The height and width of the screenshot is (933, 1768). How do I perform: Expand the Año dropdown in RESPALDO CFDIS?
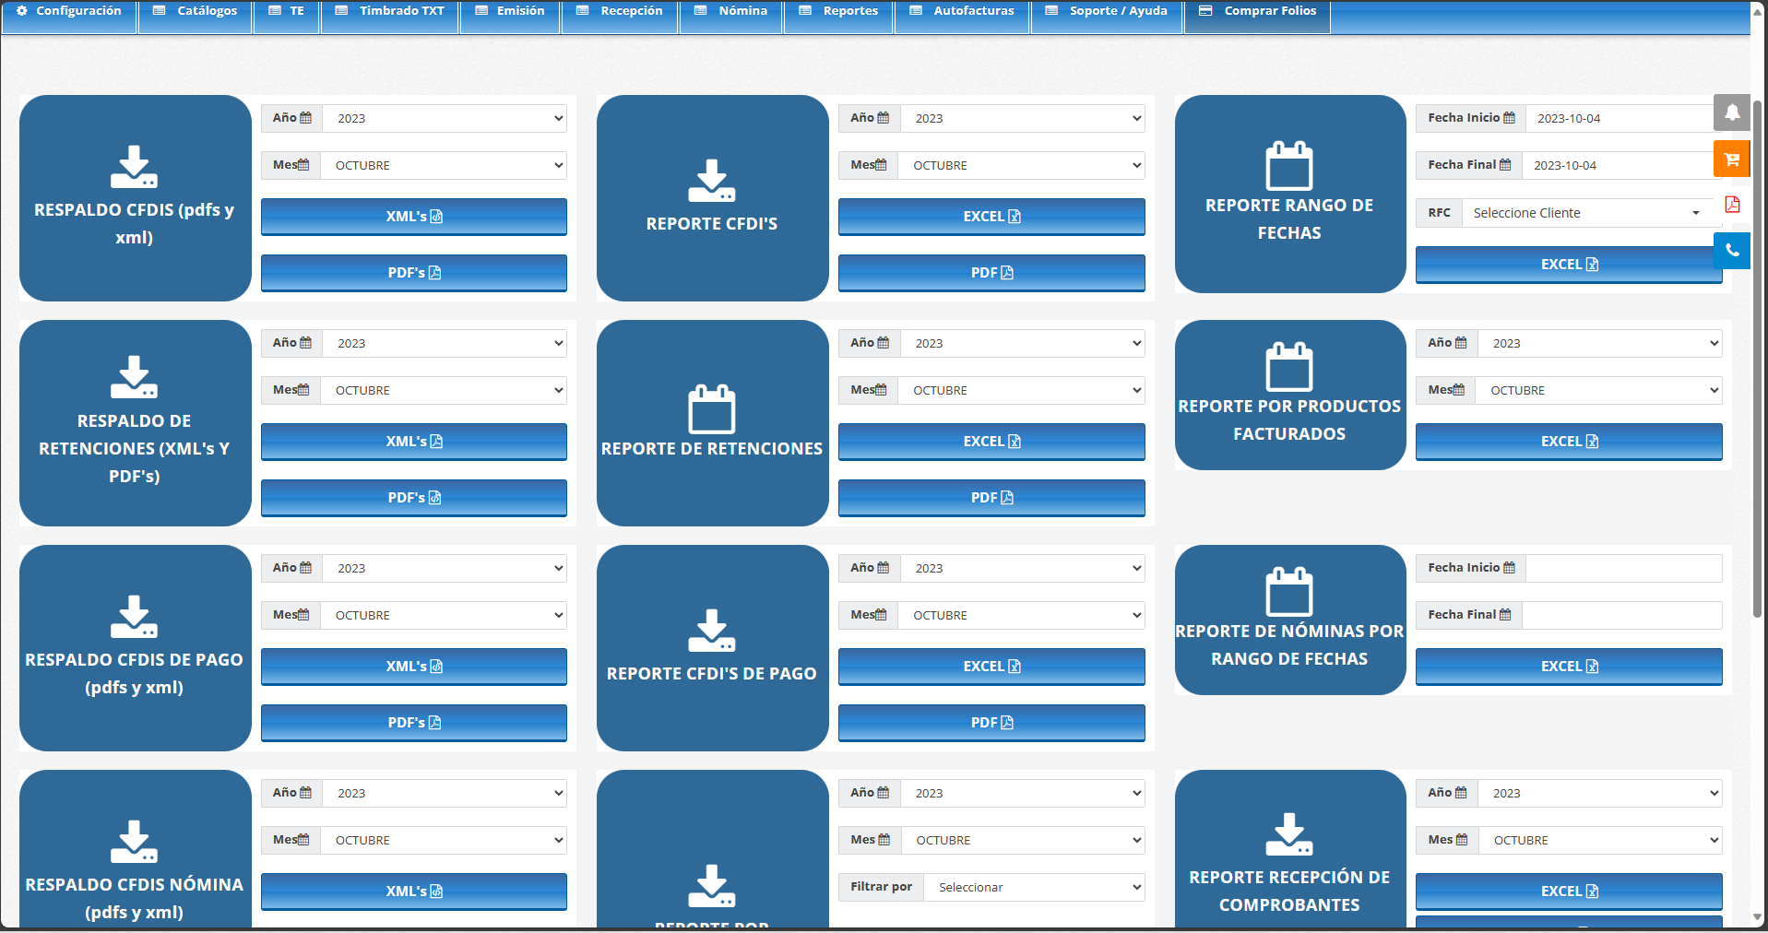[x=445, y=118]
